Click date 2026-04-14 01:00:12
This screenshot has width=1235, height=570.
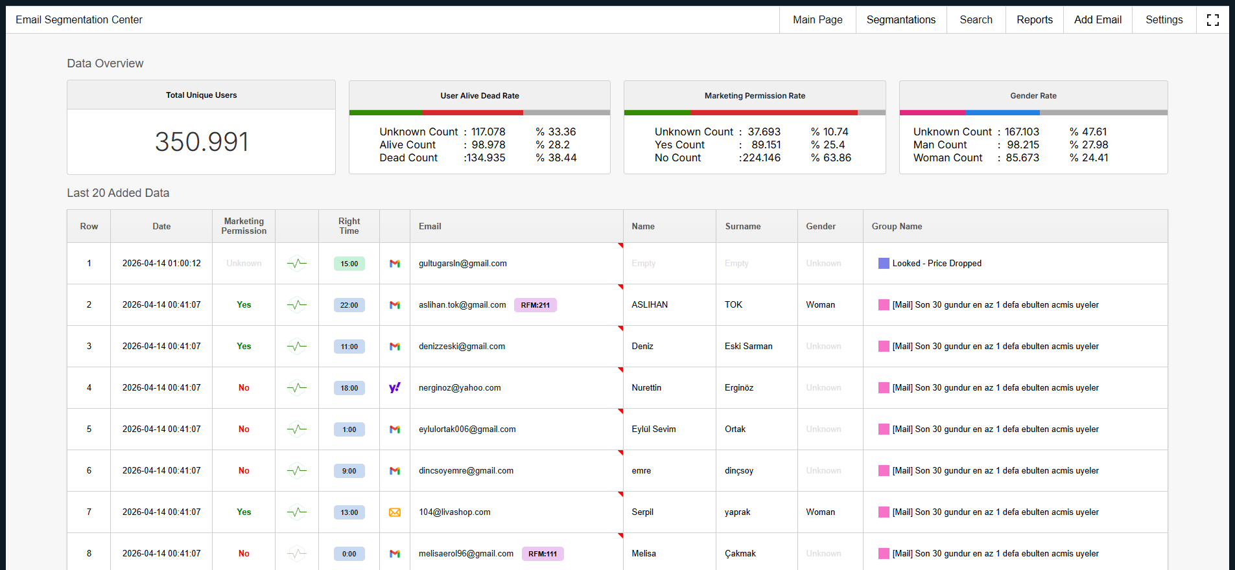click(161, 264)
